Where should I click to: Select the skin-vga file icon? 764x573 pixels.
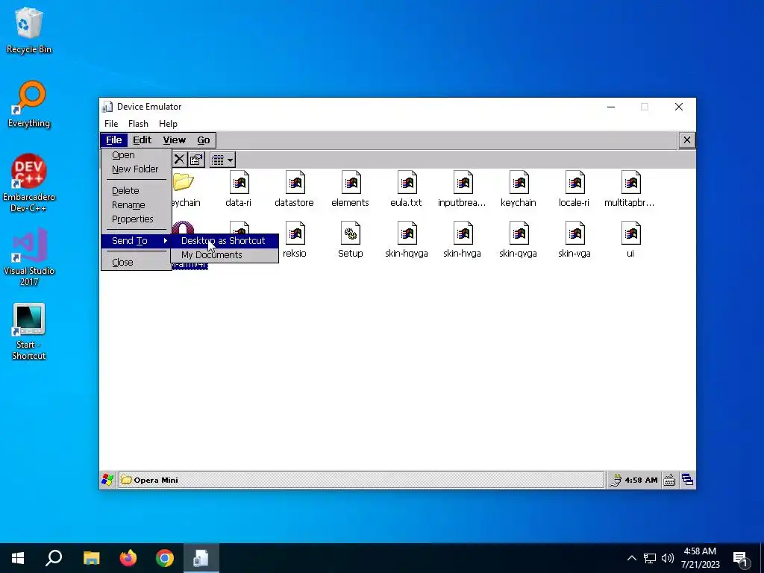575,234
